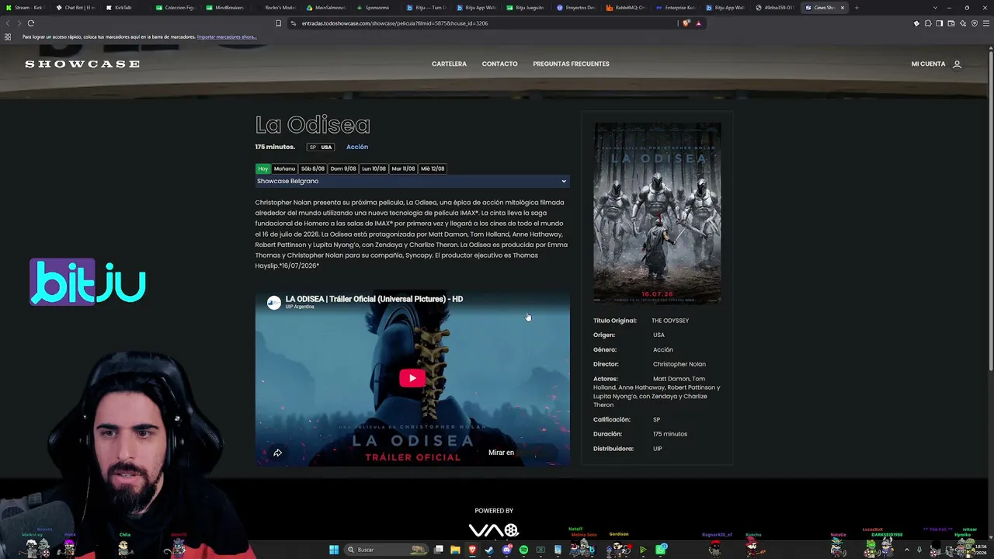Switch to the MindBreakers browser tab

pos(224,8)
